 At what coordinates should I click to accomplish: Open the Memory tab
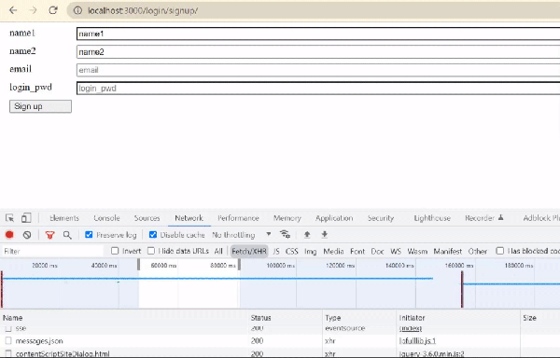point(287,218)
